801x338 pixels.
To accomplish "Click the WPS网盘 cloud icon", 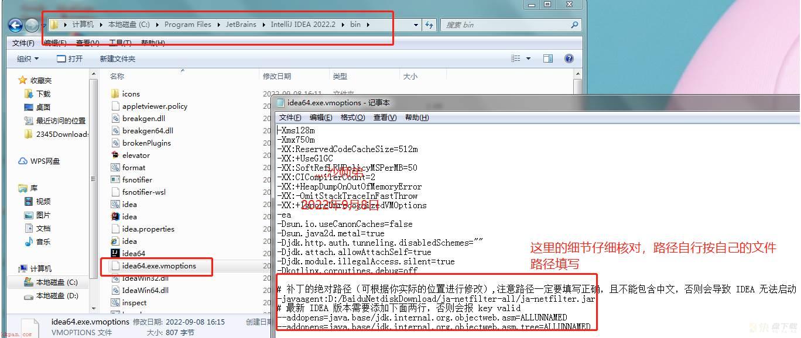I will pos(23,161).
